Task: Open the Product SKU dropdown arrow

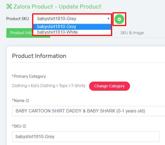Action: tap(108, 19)
